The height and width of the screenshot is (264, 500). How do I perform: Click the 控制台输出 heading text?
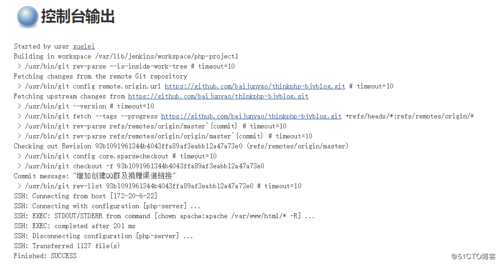pyautogui.click(x=78, y=17)
